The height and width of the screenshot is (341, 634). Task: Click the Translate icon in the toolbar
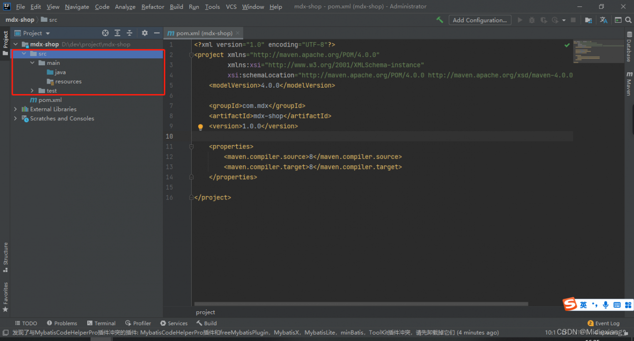point(603,20)
